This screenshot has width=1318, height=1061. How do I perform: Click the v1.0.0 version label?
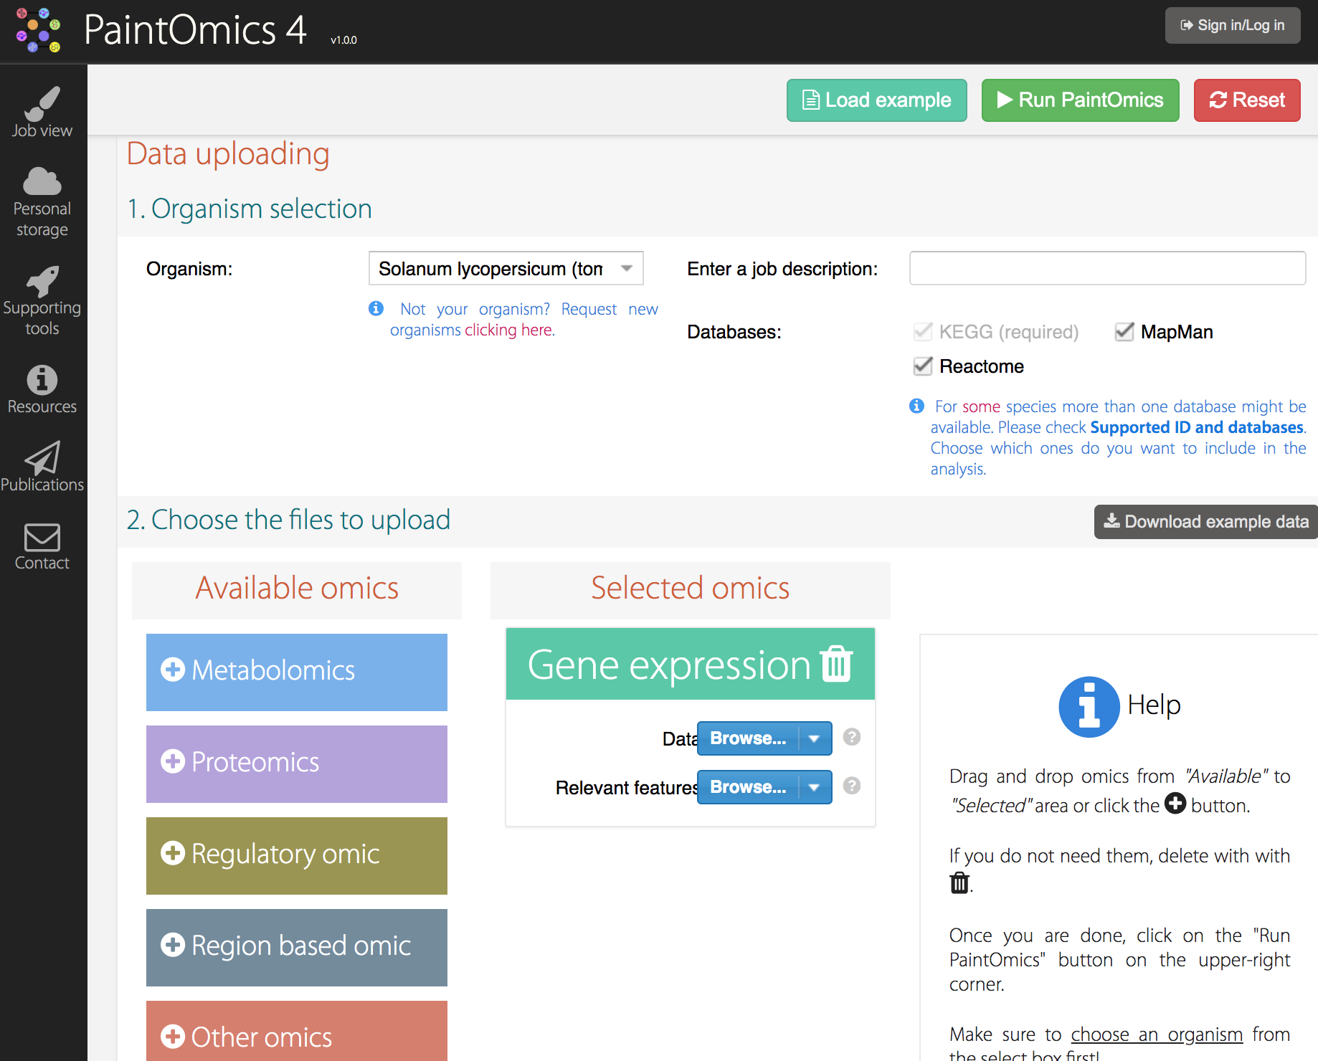[x=343, y=40]
